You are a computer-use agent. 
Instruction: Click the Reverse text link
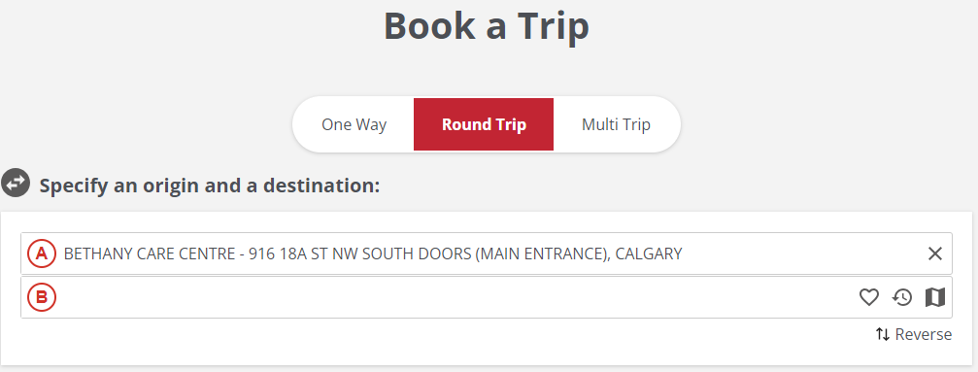(x=923, y=334)
